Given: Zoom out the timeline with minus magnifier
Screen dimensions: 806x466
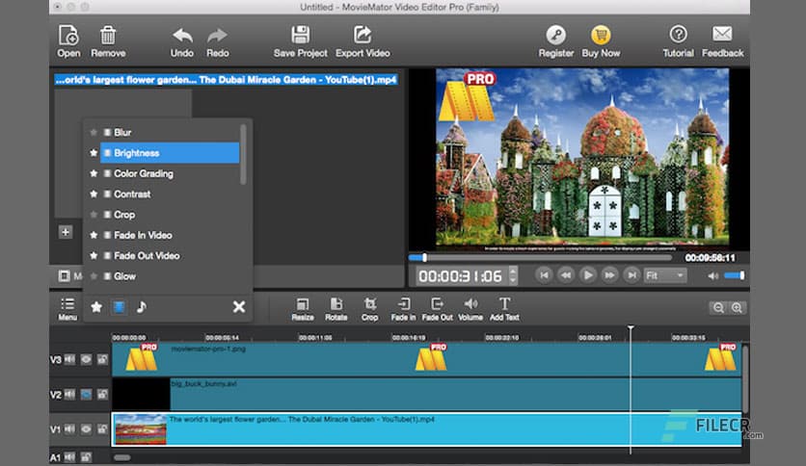Looking at the screenshot, I should tap(718, 307).
